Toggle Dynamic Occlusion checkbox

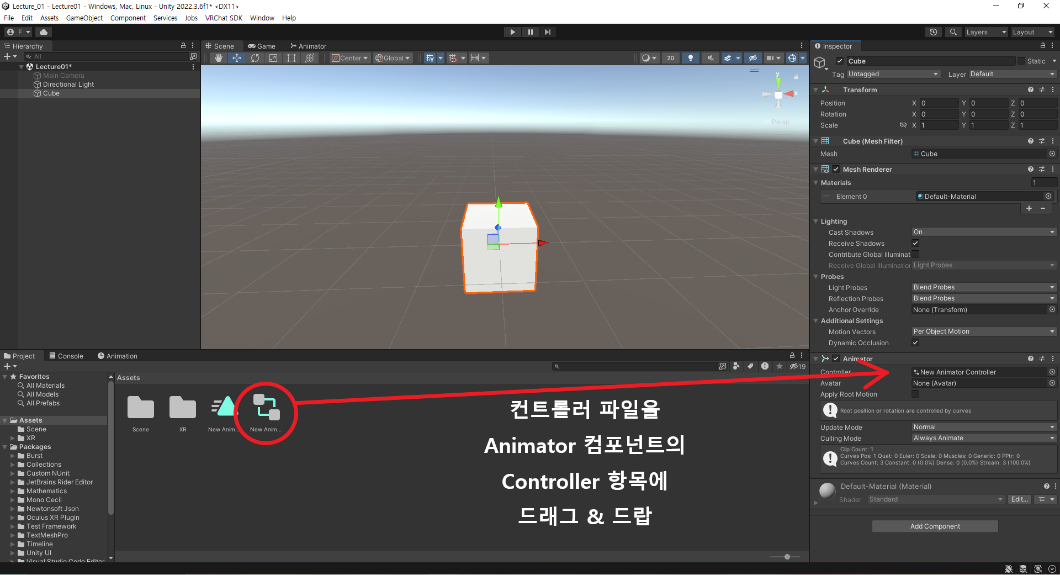[x=915, y=343]
